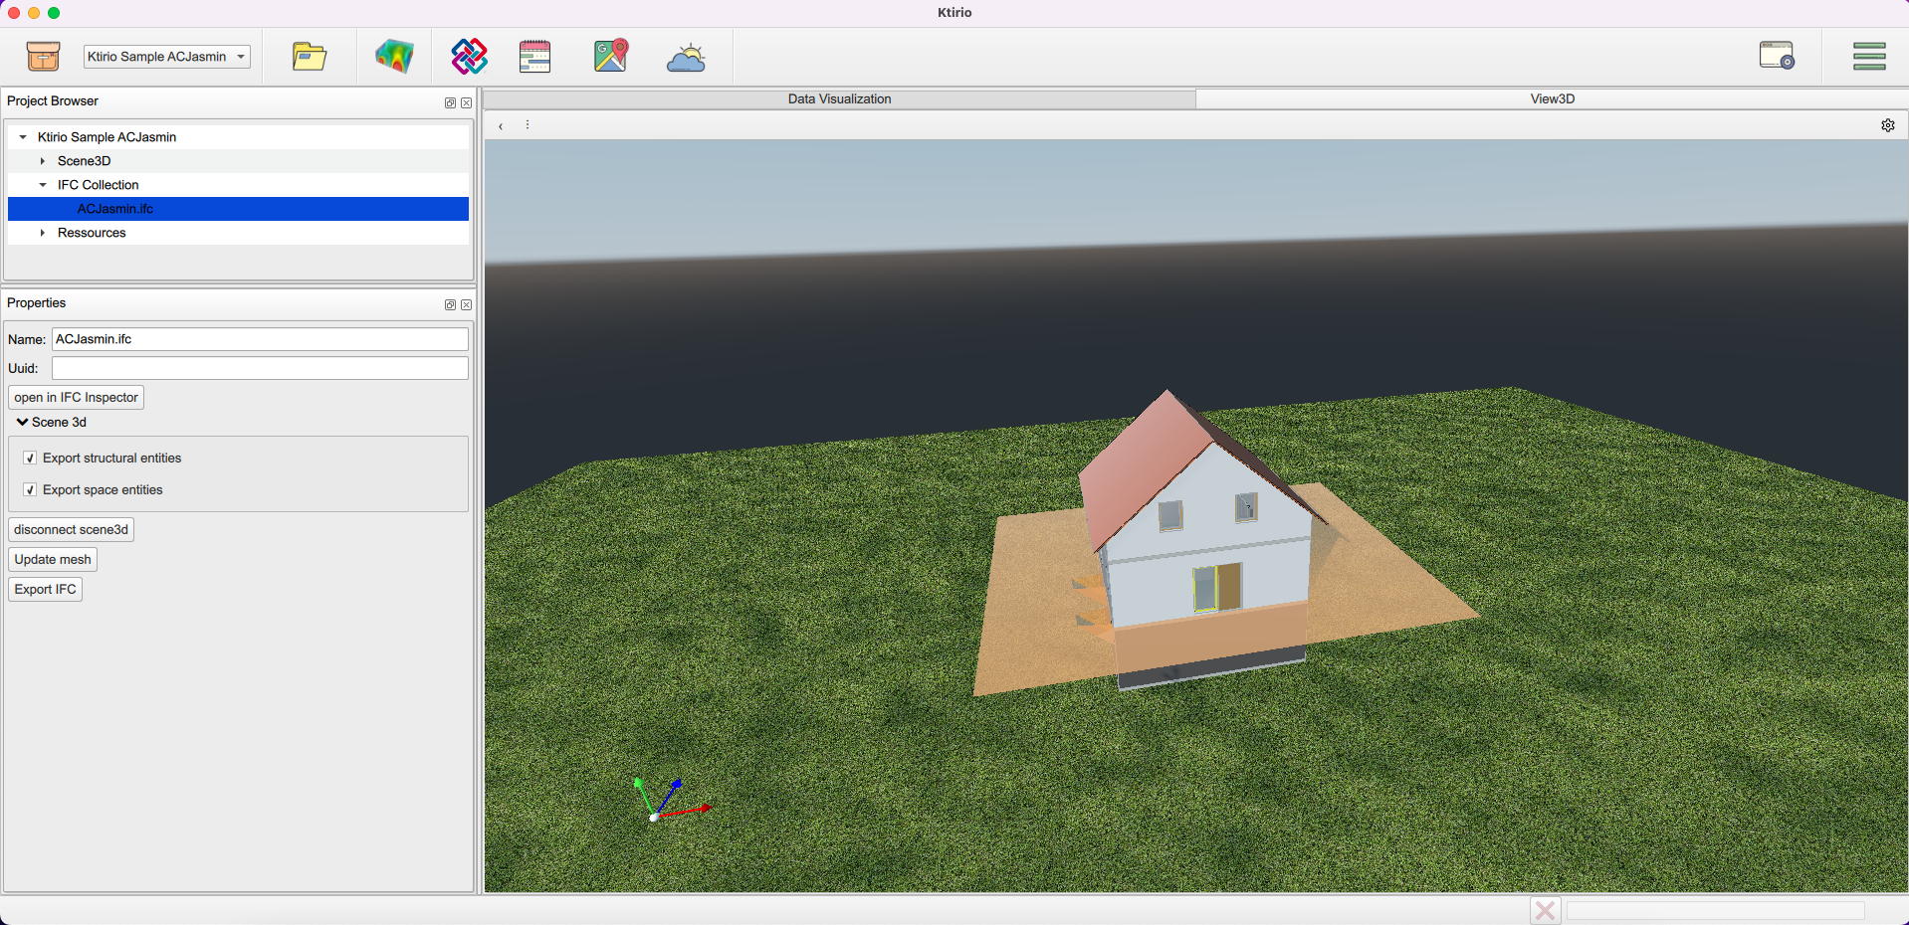The image size is (1909, 925).
Task: Click the IFC/BIM logo toolbar icon
Action: pyautogui.click(x=468, y=56)
